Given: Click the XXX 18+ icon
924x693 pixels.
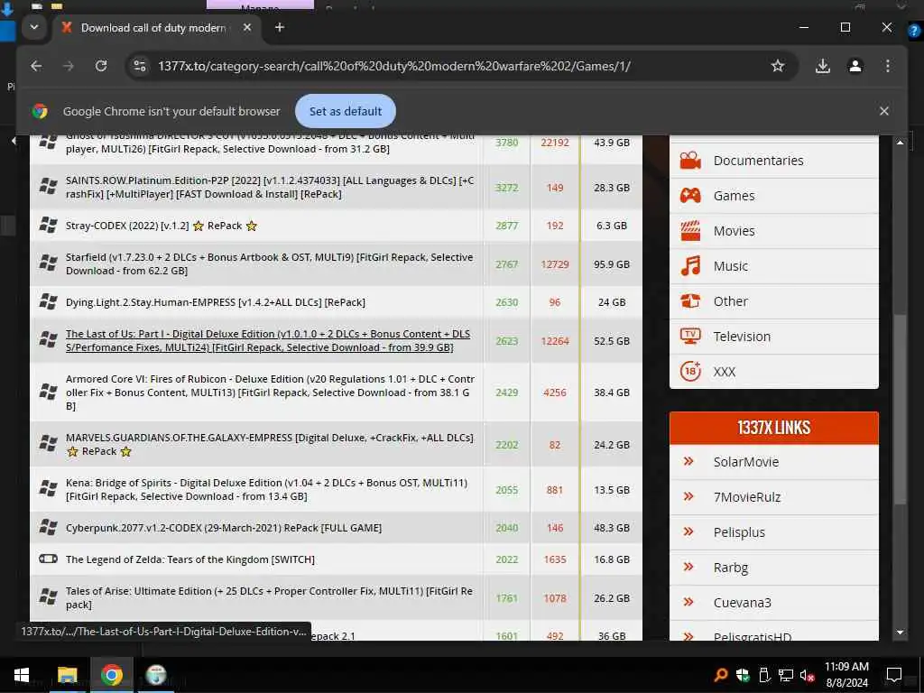Looking at the screenshot, I should pos(690,371).
